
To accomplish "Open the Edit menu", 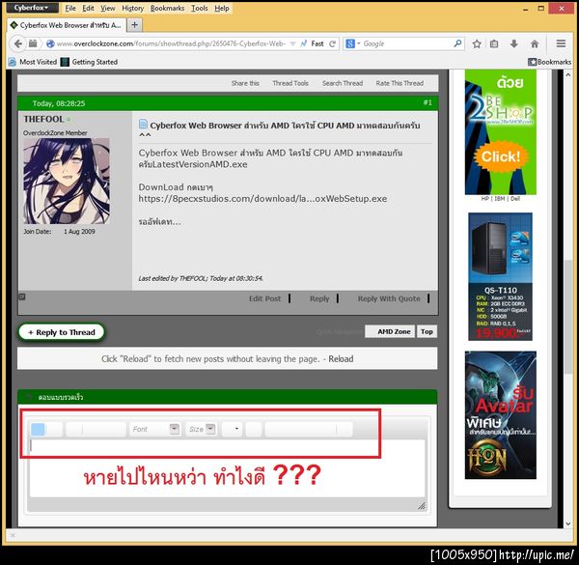I will point(88,8).
